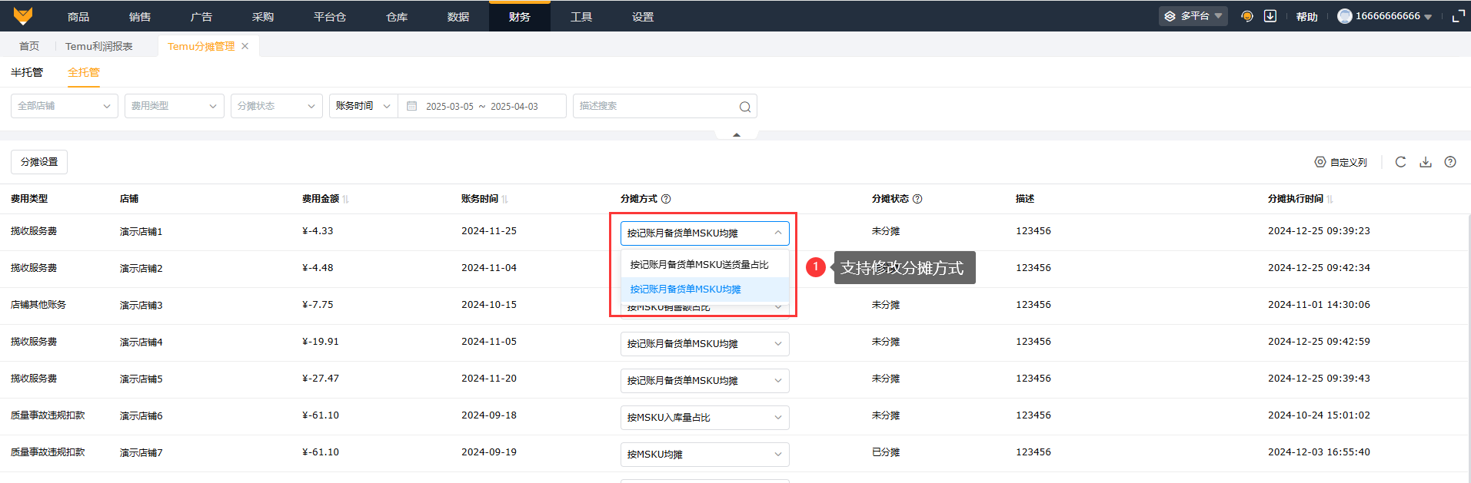Open the download center icon in header
Image resolution: width=1471 pixels, height=483 pixels.
point(1270,16)
